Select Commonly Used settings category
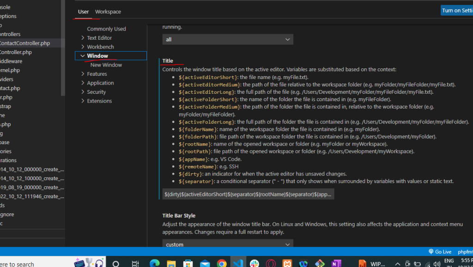This screenshot has width=473, height=267. pyautogui.click(x=106, y=29)
